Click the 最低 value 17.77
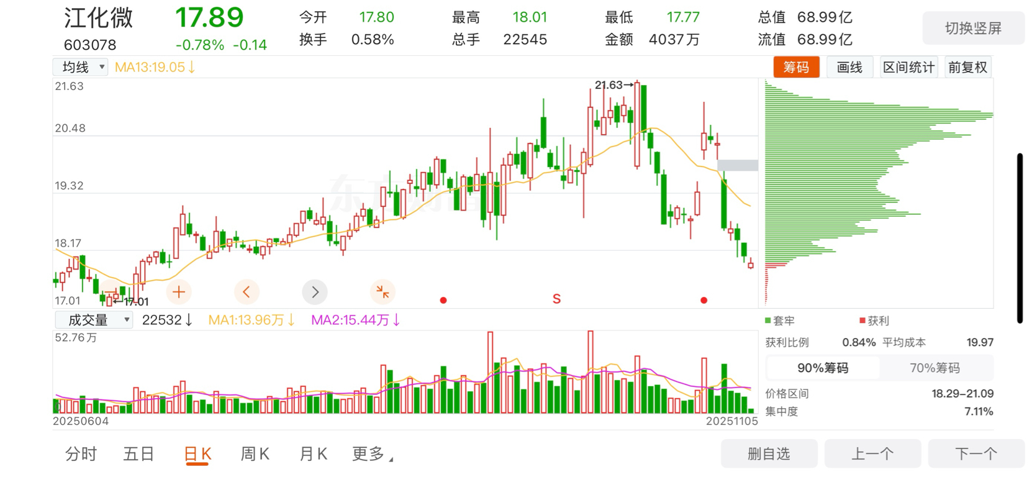Screen dimensions: 1032x477 coord(683,17)
